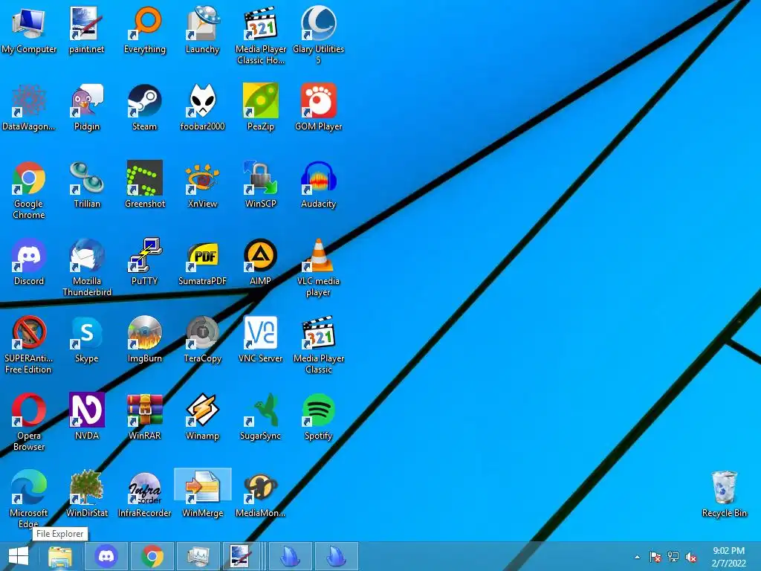Select the ImgBurn desktop shortcut
The width and height of the screenshot is (761, 571).
[145, 339]
